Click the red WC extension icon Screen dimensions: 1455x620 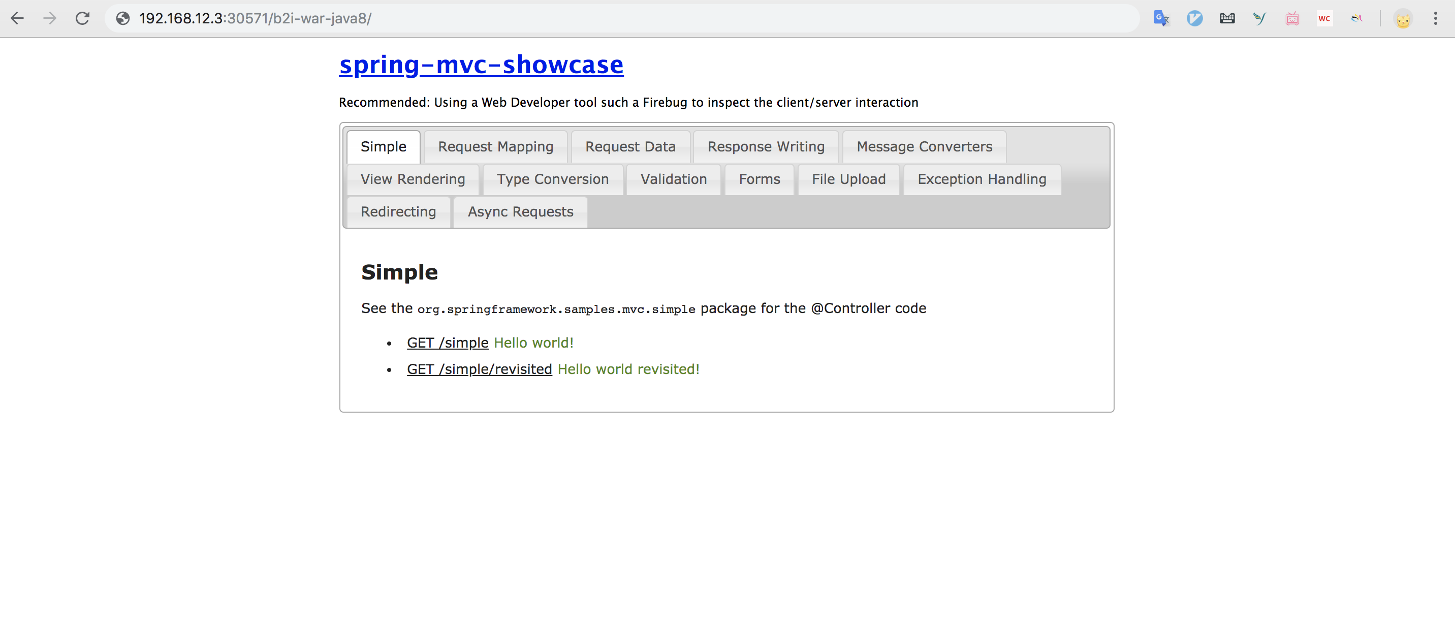point(1324,19)
